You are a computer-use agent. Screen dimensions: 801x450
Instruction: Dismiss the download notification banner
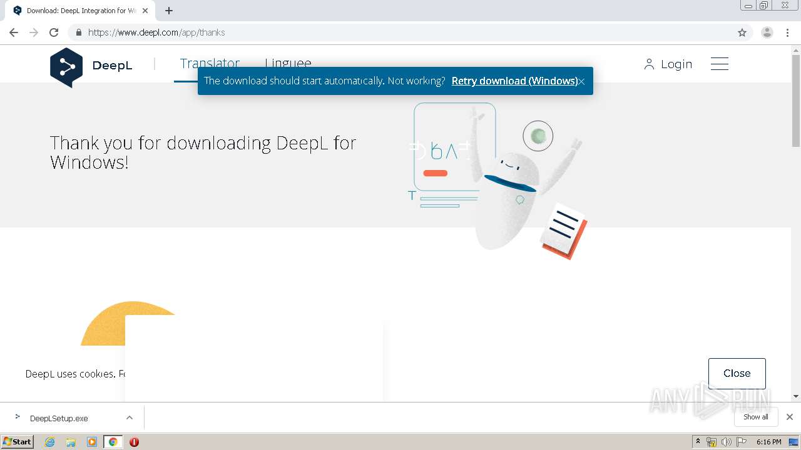[581, 81]
